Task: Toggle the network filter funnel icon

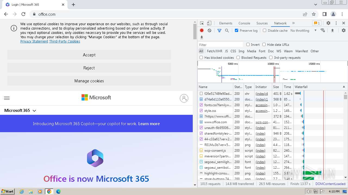Action: 219,31
